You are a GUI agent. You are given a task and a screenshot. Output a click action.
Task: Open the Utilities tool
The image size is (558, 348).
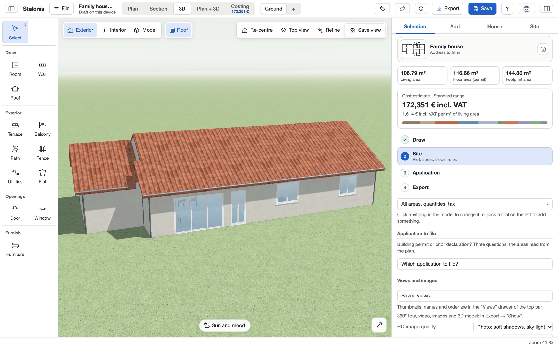15,177
